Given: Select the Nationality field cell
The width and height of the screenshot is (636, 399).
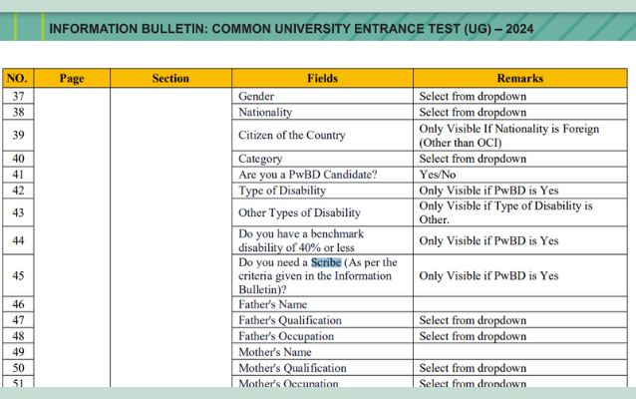Looking at the screenshot, I should coord(265,113).
